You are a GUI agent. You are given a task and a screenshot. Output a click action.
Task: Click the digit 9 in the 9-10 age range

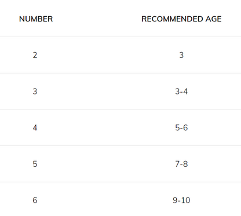175,200
